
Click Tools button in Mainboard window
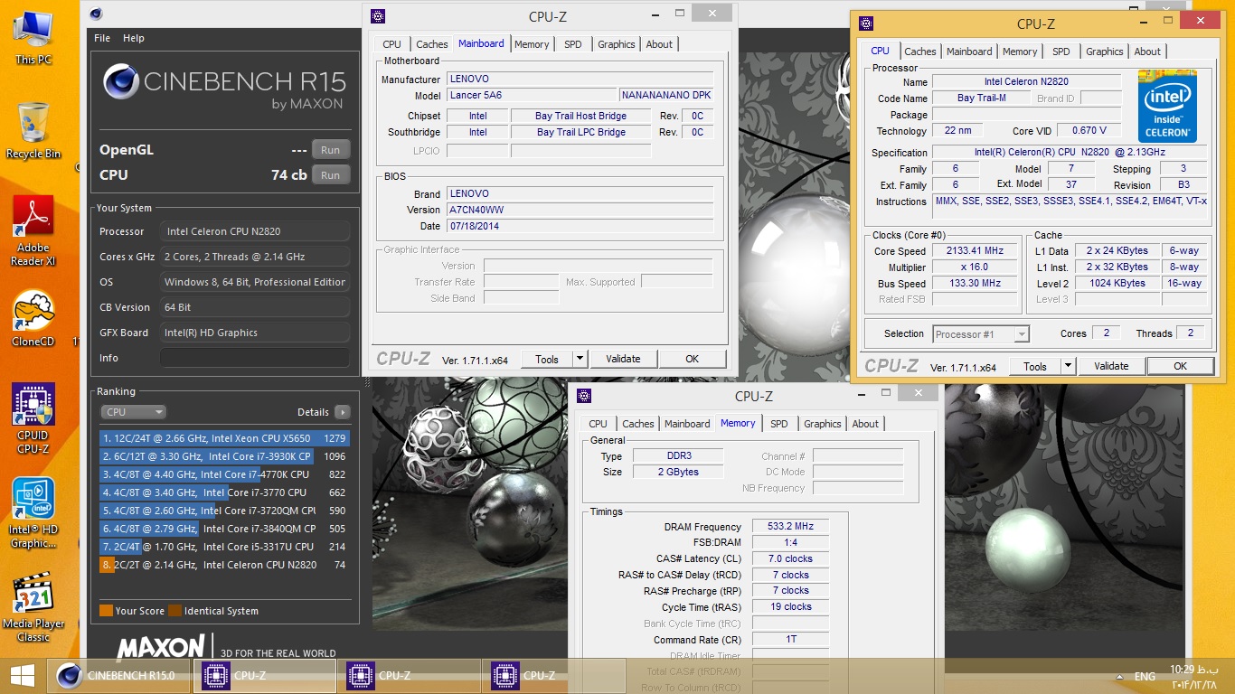[547, 359]
